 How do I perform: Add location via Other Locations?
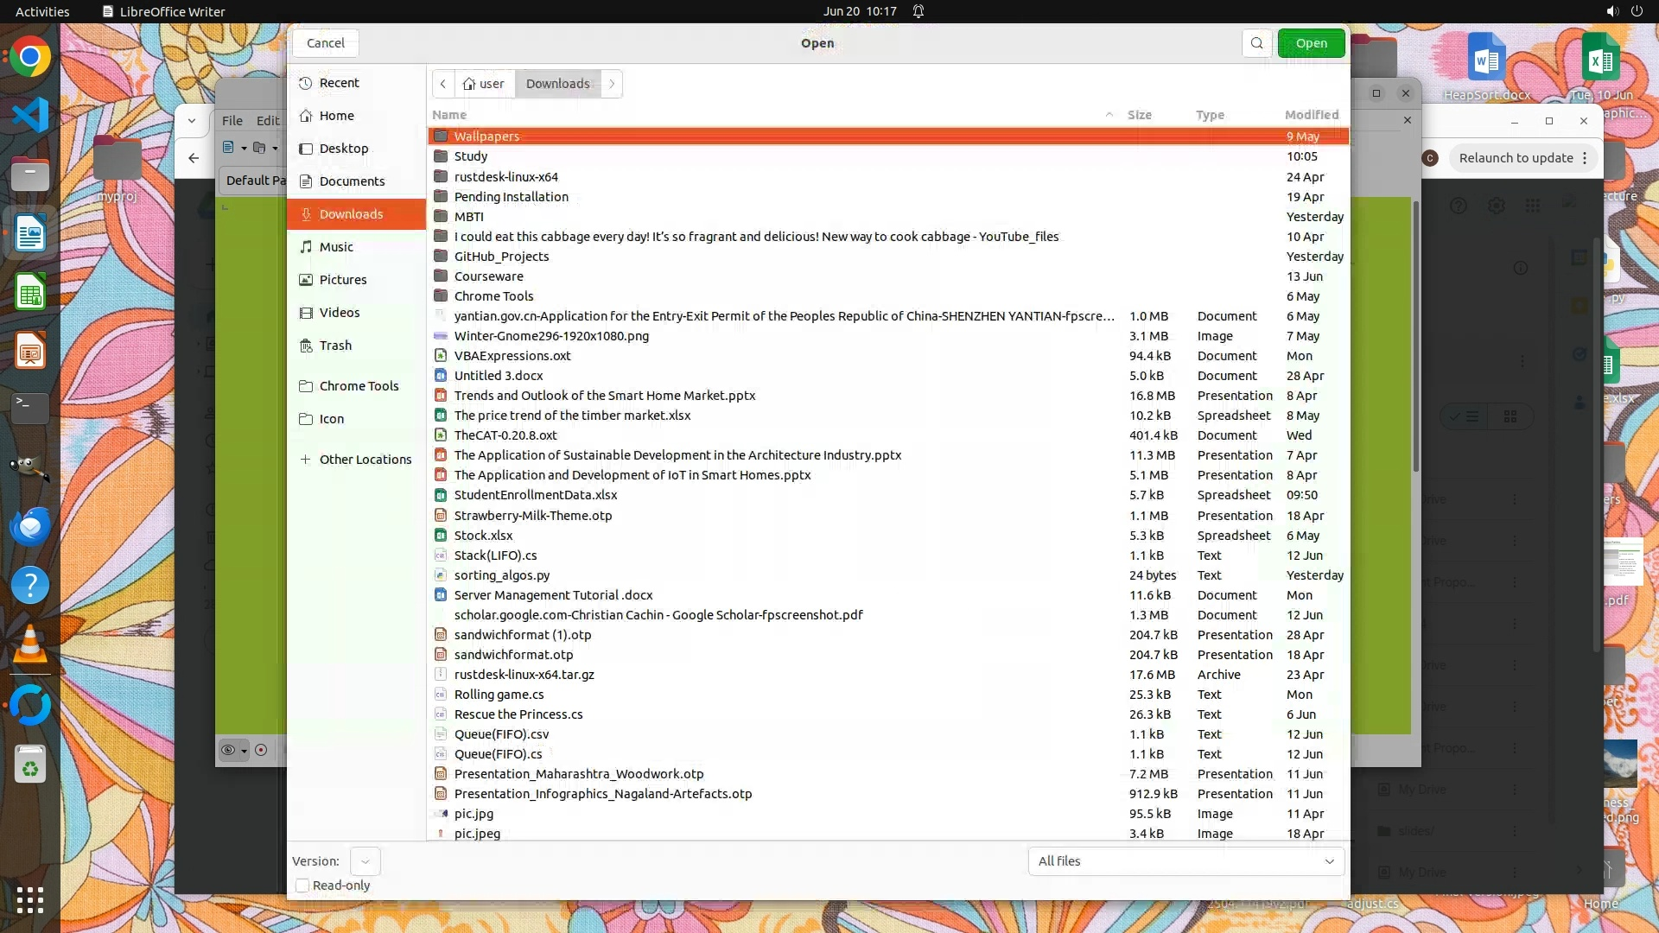coord(365,460)
